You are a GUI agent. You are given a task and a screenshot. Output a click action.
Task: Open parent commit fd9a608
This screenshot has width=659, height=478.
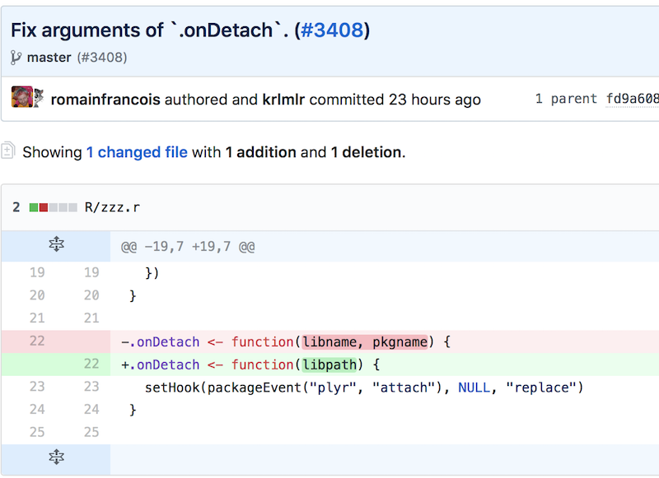pyautogui.click(x=632, y=99)
